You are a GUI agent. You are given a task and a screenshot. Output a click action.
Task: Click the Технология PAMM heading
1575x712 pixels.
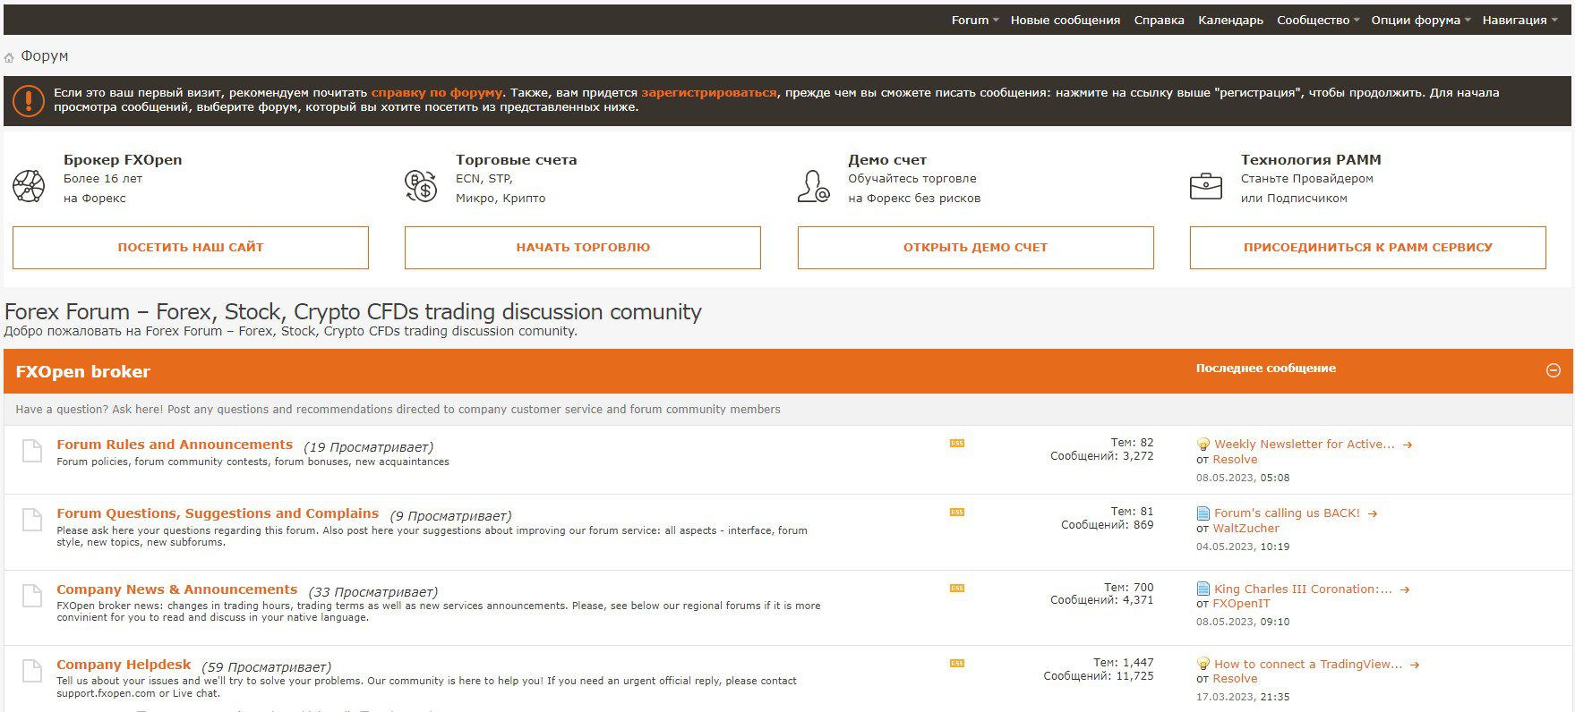click(1311, 160)
